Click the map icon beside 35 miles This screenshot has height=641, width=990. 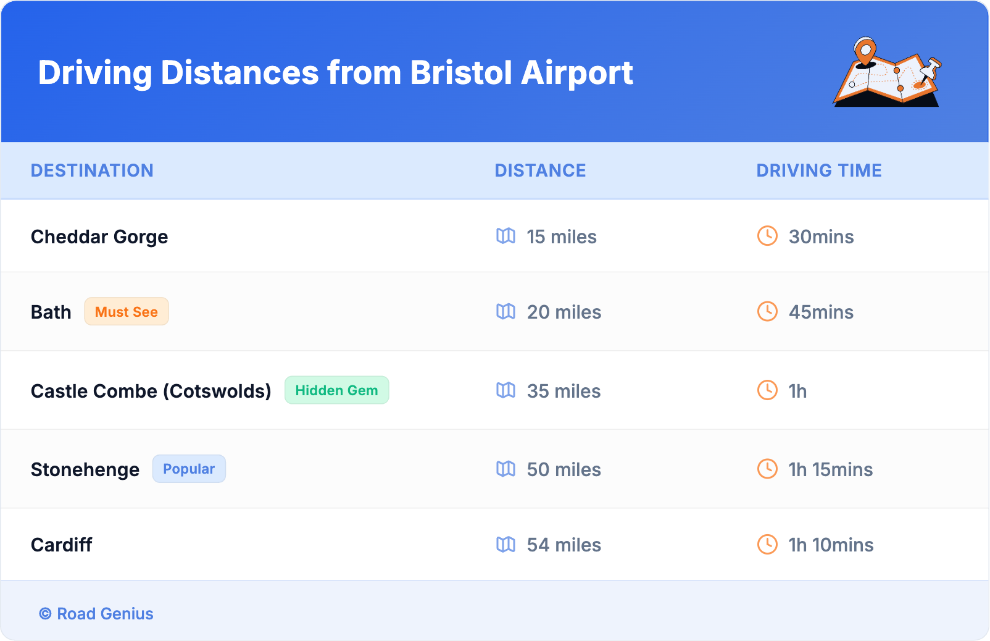(505, 390)
